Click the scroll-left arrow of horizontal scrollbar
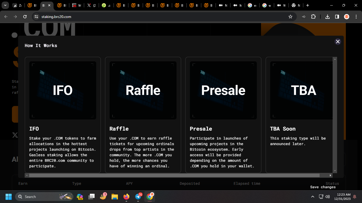Viewport: 362px width, 203px height. [27, 175]
